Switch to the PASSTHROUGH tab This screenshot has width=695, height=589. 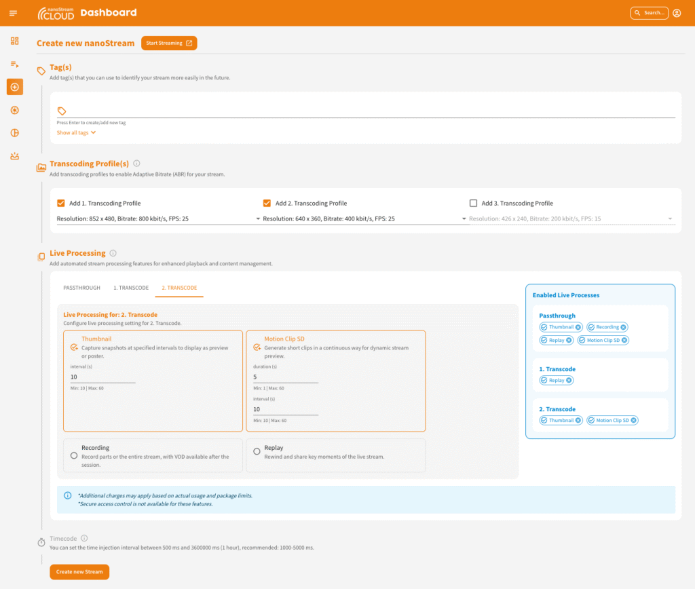81,288
